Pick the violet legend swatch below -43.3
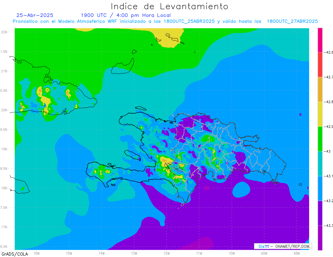Viewport: 333px width, 257px height. click(320, 238)
